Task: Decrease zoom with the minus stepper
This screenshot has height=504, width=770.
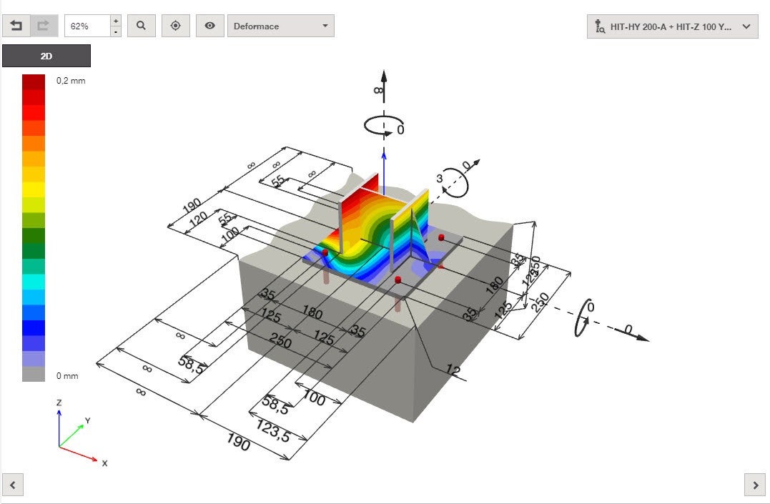Action: (116, 31)
